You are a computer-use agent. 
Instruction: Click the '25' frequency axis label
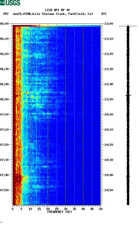pos(57,209)
